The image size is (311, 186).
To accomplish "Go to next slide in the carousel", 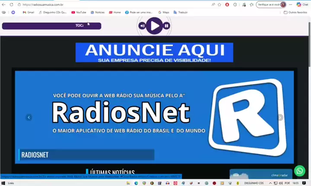I will pyautogui.click(x=280, y=118).
